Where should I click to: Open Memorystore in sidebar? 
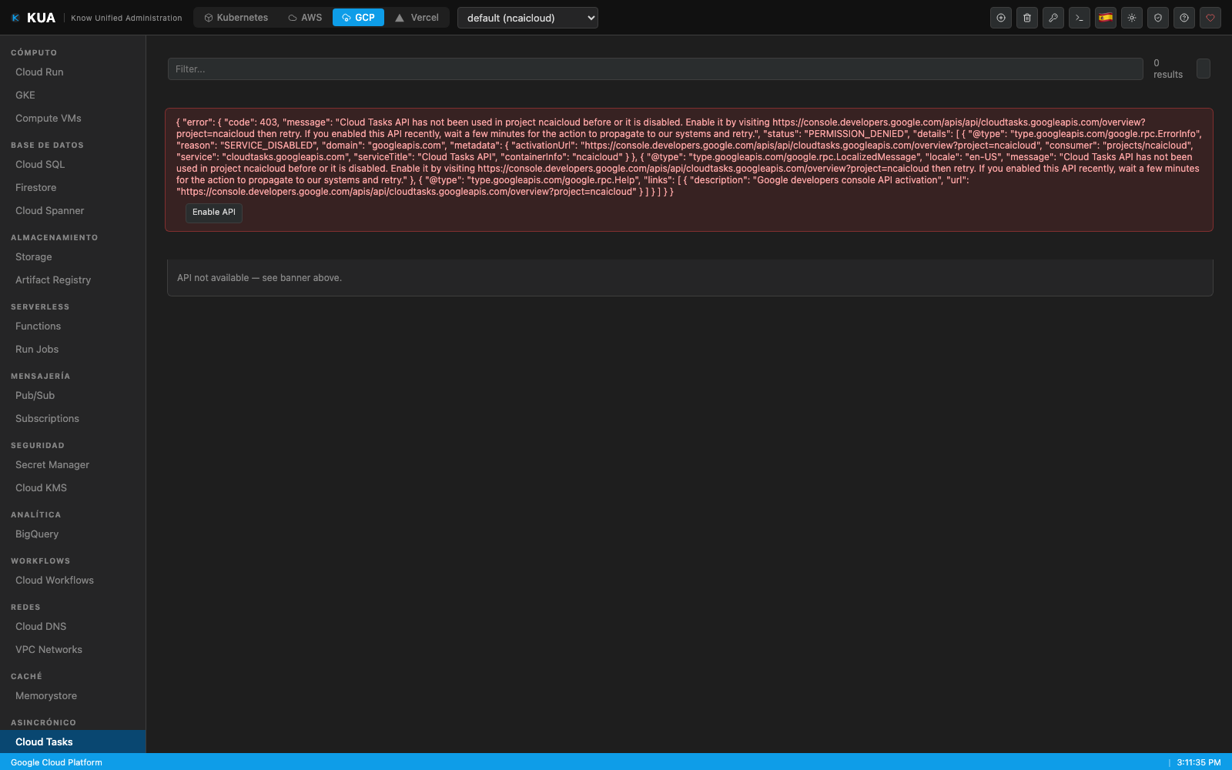(x=72, y=696)
